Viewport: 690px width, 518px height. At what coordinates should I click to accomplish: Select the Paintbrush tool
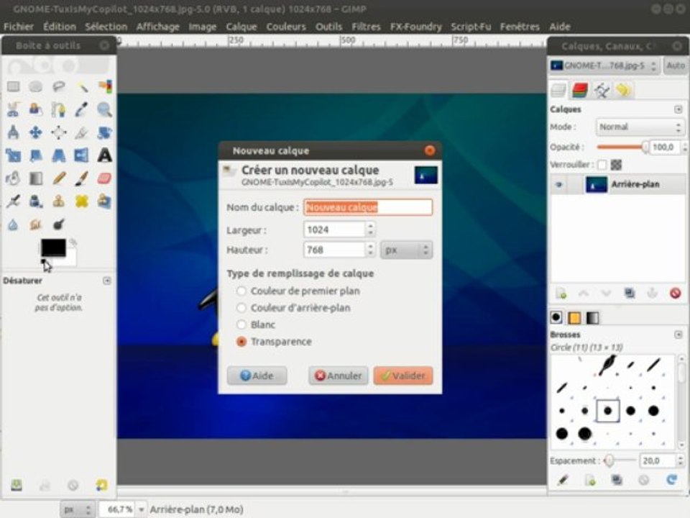pos(81,178)
